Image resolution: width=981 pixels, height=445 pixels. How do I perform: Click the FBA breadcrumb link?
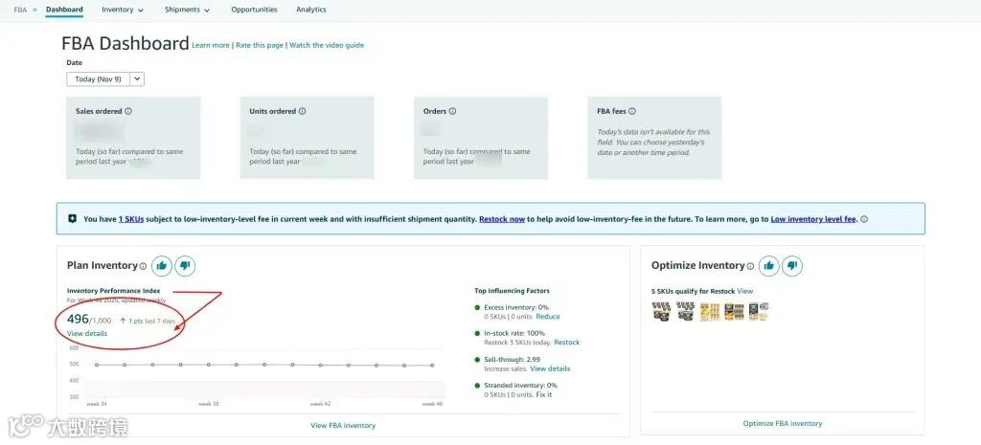[x=20, y=10]
